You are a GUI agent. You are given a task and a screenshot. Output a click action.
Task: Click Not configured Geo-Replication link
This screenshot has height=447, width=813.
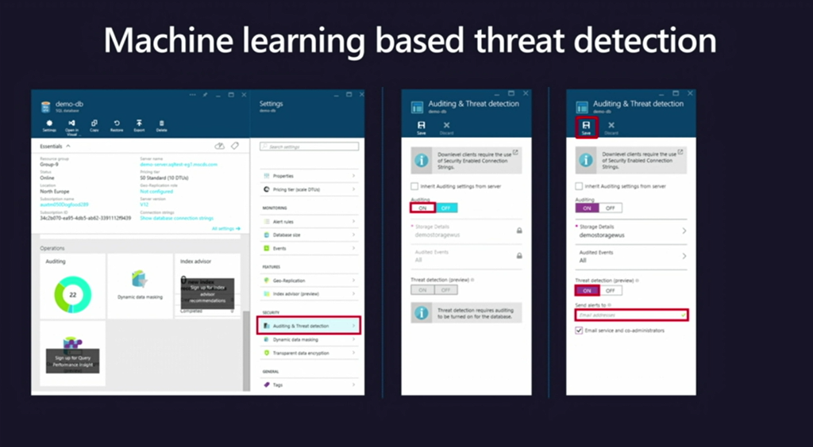pyautogui.click(x=156, y=192)
